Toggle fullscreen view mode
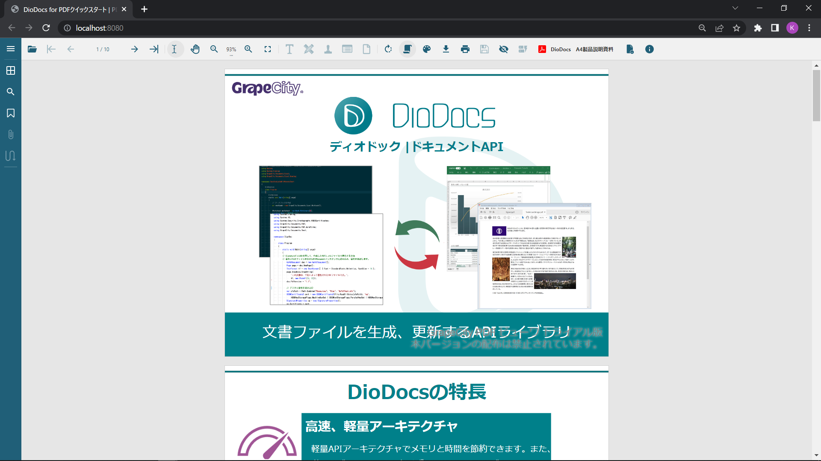This screenshot has width=821, height=461. [x=268, y=49]
